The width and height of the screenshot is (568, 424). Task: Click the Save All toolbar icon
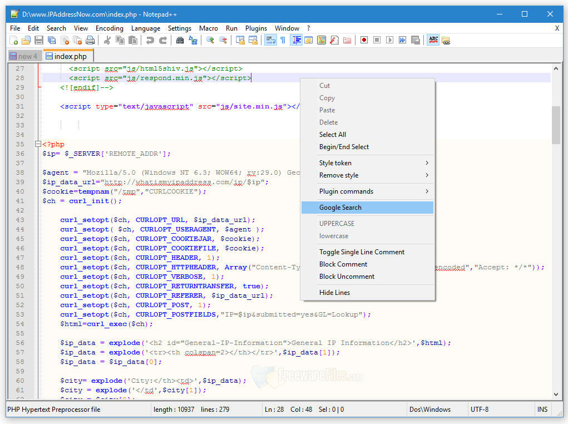pyautogui.click(x=51, y=40)
